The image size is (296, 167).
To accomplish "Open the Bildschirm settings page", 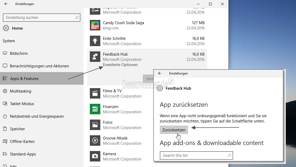I will pos(42,53).
